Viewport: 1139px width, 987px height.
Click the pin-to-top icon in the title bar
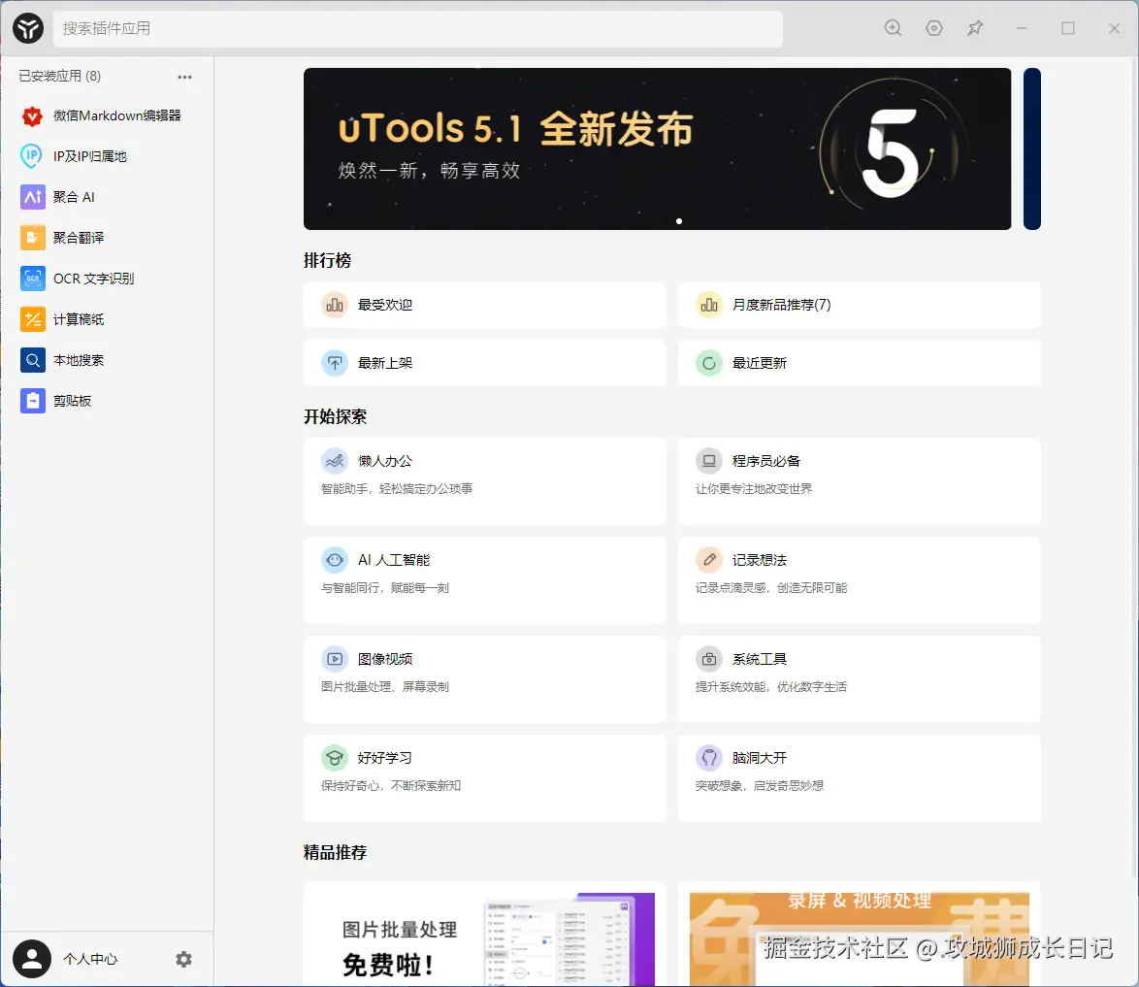click(975, 28)
